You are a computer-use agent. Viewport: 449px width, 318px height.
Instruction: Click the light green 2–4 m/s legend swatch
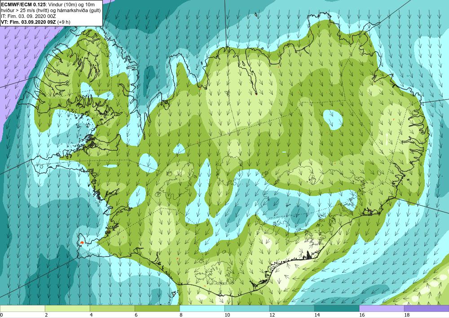click(x=67, y=309)
